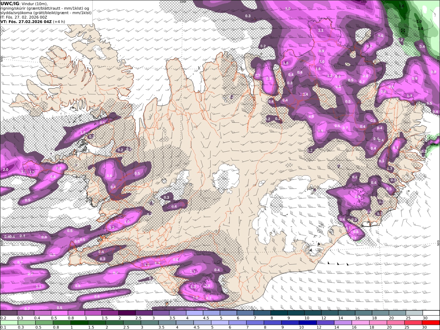This screenshot has width=440, height=330.
Task: Pick the lower legend swatch labeled 0.5
Action: pos(44,323)
